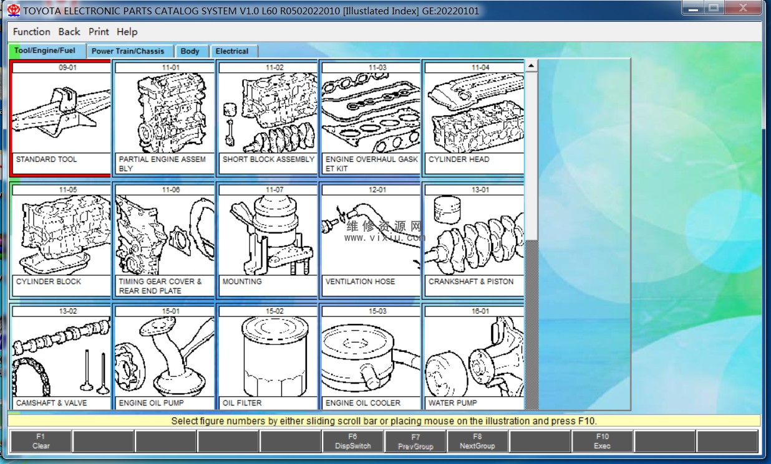Image resolution: width=771 pixels, height=464 pixels.
Task: Click the scroll up arrow of illustration list
Action: pos(531,66)
